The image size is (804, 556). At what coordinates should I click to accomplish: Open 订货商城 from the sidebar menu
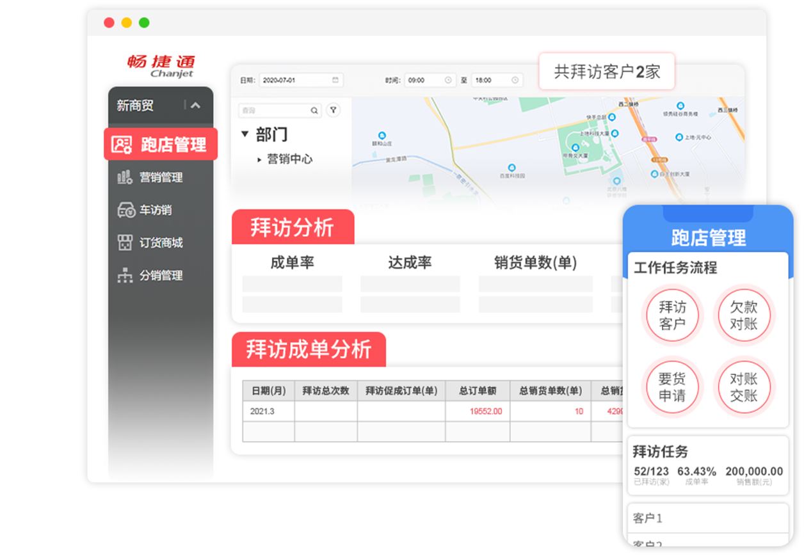161,242
